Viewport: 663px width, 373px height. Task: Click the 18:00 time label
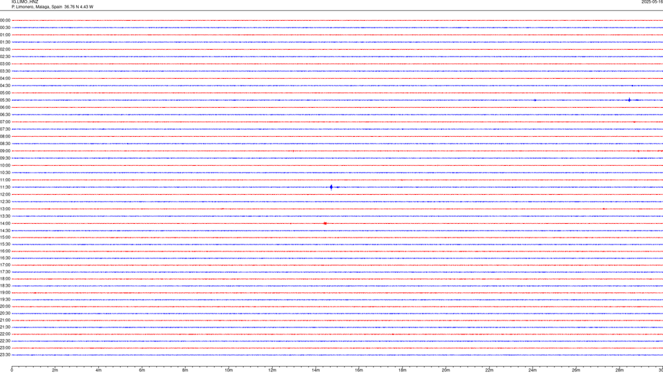click(x=5, y=278)
